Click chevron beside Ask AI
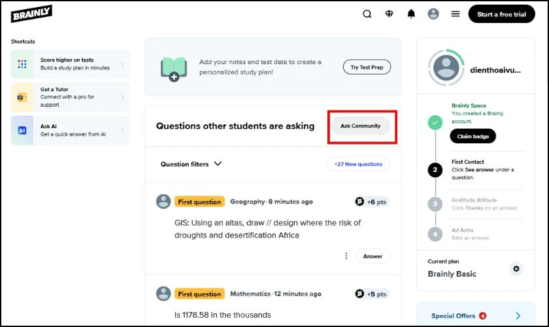549x327 pixels. click(122, 130)
